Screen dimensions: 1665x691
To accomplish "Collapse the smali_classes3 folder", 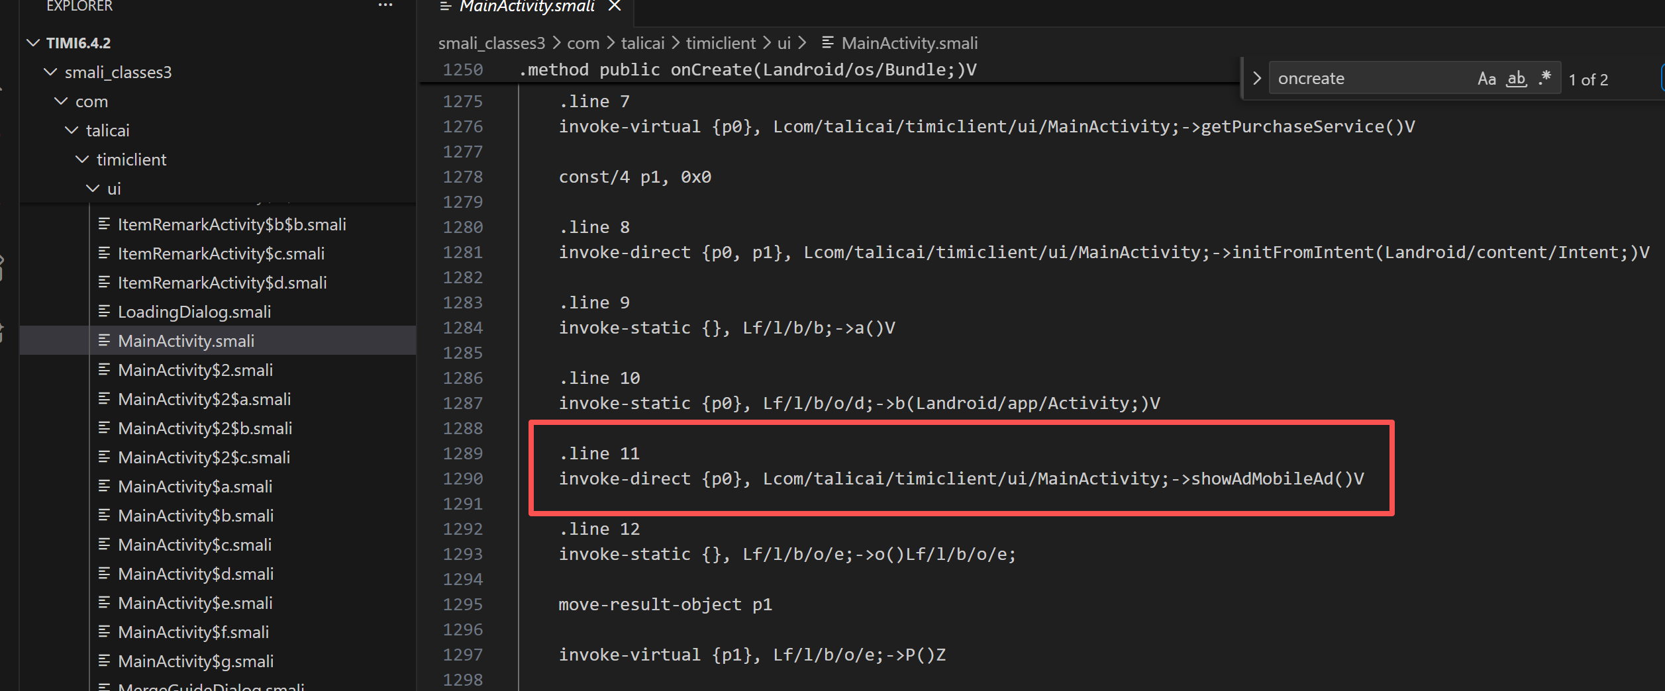I will pyautogui.click(x=50, y=72).
